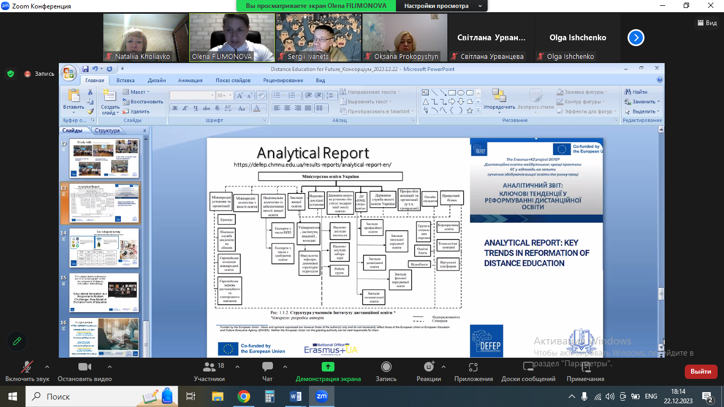This screenshot has width=724, height=407.
Task: Click the green Демонстрация экрана share icon
Action: [x=328, y=367]
